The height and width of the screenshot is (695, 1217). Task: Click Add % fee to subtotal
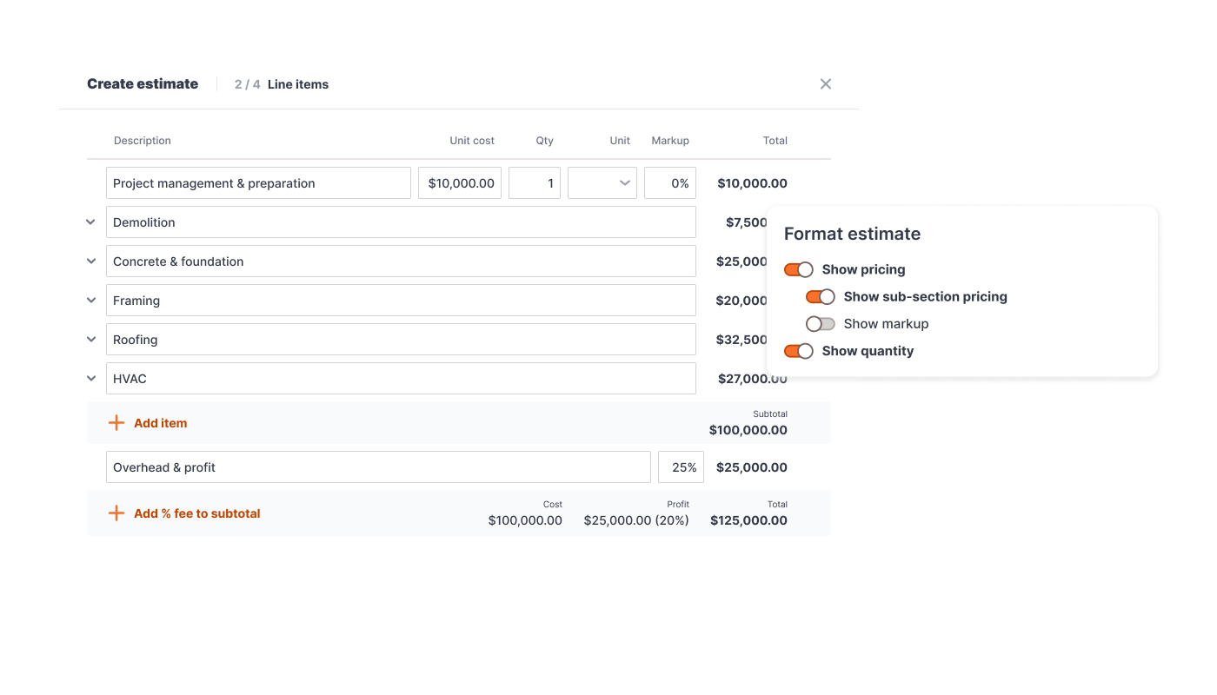coord(197,513)
